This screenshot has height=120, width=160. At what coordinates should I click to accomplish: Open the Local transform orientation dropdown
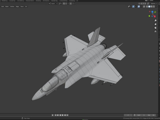[53, 4]
